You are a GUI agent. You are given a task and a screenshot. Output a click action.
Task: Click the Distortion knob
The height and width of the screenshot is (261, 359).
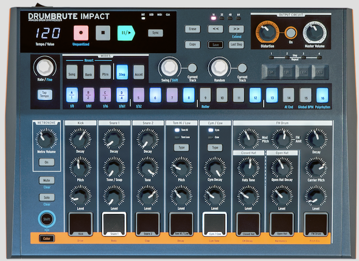point(267,32)
